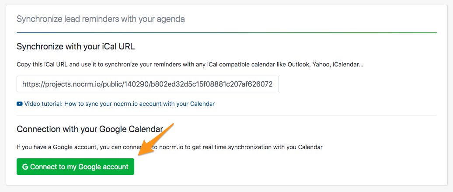The width and height of the screenshot is (453, 192).
Task: Click the "Synchronize lead reminders with your agenda" title
Action: pos(100,19)
